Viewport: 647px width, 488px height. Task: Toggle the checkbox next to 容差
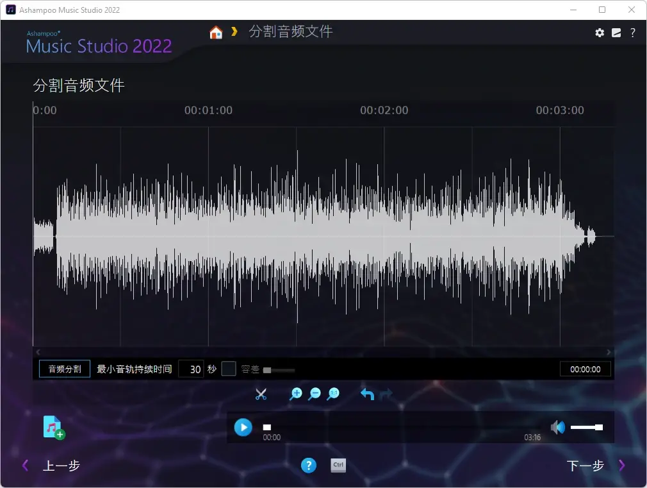[x=229, y=369]
